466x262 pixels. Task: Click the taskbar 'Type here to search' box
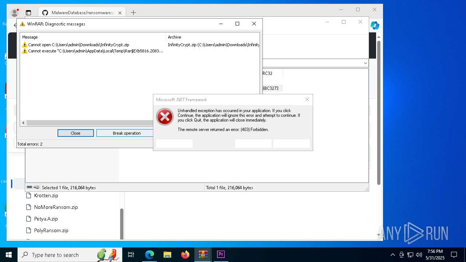[x=70, y=255]
